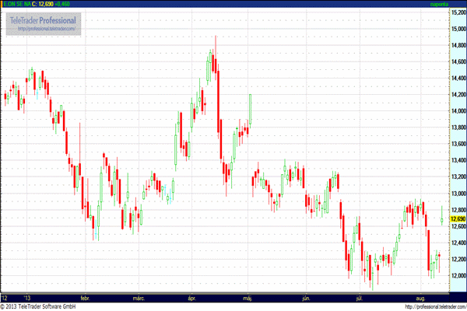Screen dimensions: 467x311
Task: Click the E.ON SE NA symbol title
Action: (16, 5)
